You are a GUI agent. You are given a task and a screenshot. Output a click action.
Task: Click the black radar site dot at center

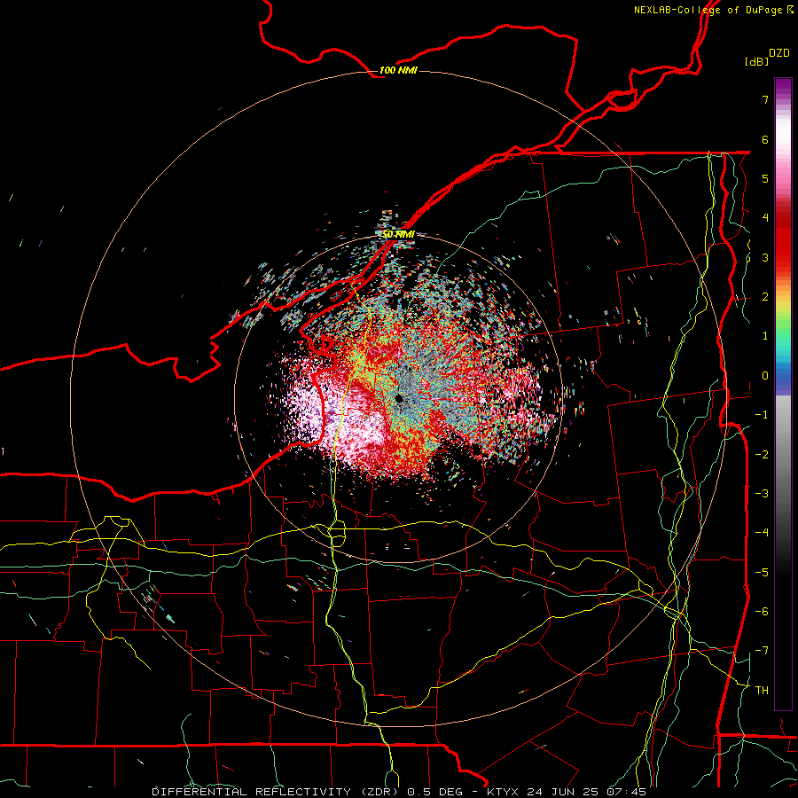pos(399,398)
